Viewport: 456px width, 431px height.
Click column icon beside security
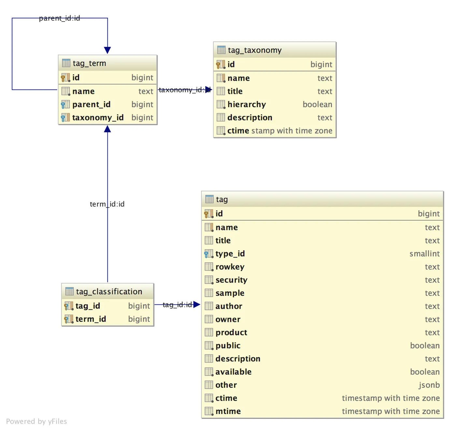[209, 280]
